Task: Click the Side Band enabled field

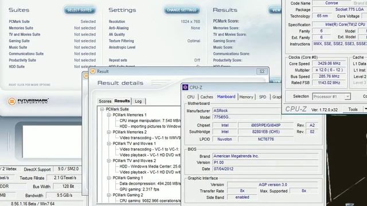Action: [242, 197]
